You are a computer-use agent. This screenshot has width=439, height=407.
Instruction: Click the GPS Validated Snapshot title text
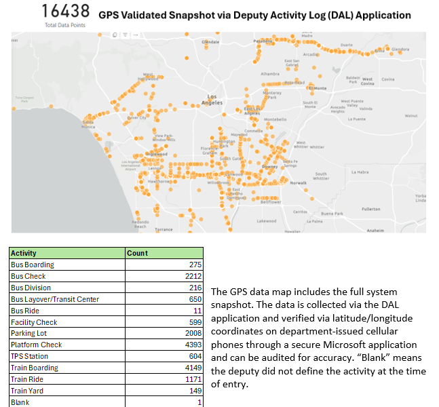(254, 15)
